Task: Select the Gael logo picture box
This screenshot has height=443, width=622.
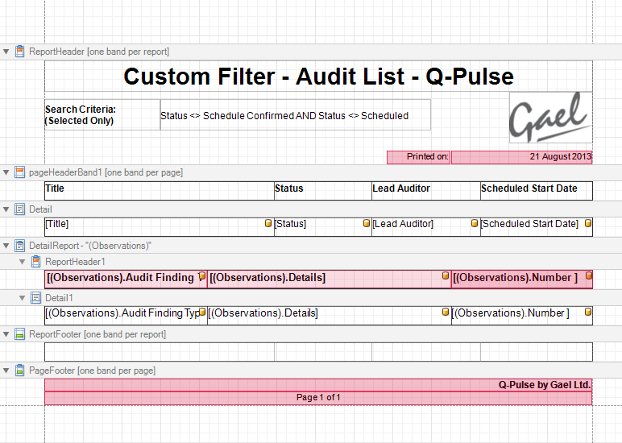Action: tap(551, 118)
